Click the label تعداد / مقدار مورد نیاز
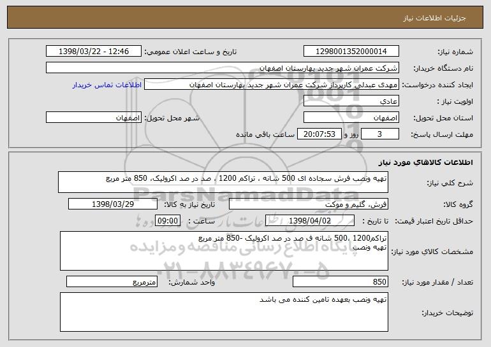Viewport: 491px width, 347px height. (x=437, y=282)
